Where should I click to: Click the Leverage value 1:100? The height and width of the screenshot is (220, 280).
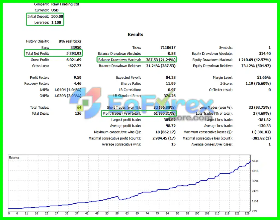[x=56, y=22]
